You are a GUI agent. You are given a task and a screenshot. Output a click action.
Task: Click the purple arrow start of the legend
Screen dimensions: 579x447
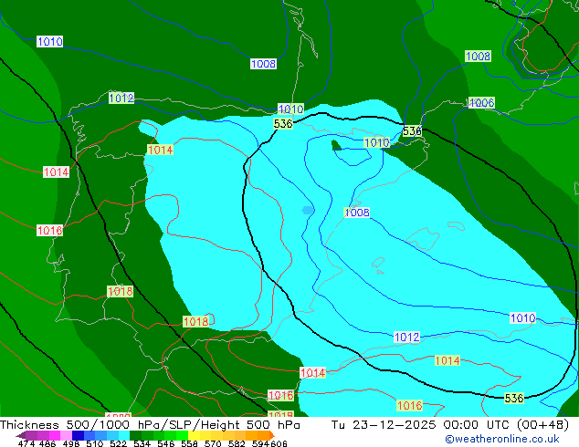click(x=20, y=435)
